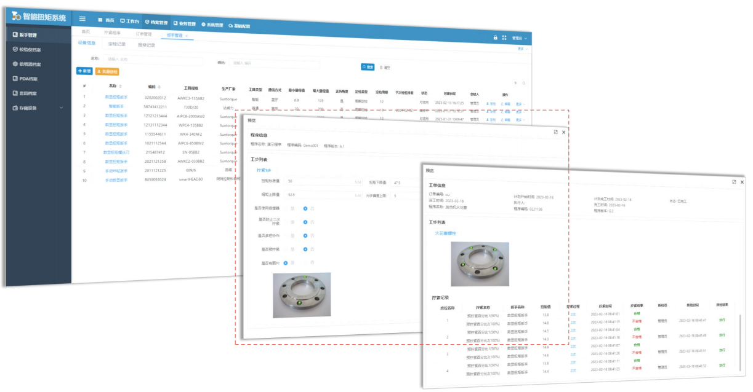Screen dimensions: 753x392
Task: Switch to 拧紧程序 page tab
Action: (x=112, y=33)
